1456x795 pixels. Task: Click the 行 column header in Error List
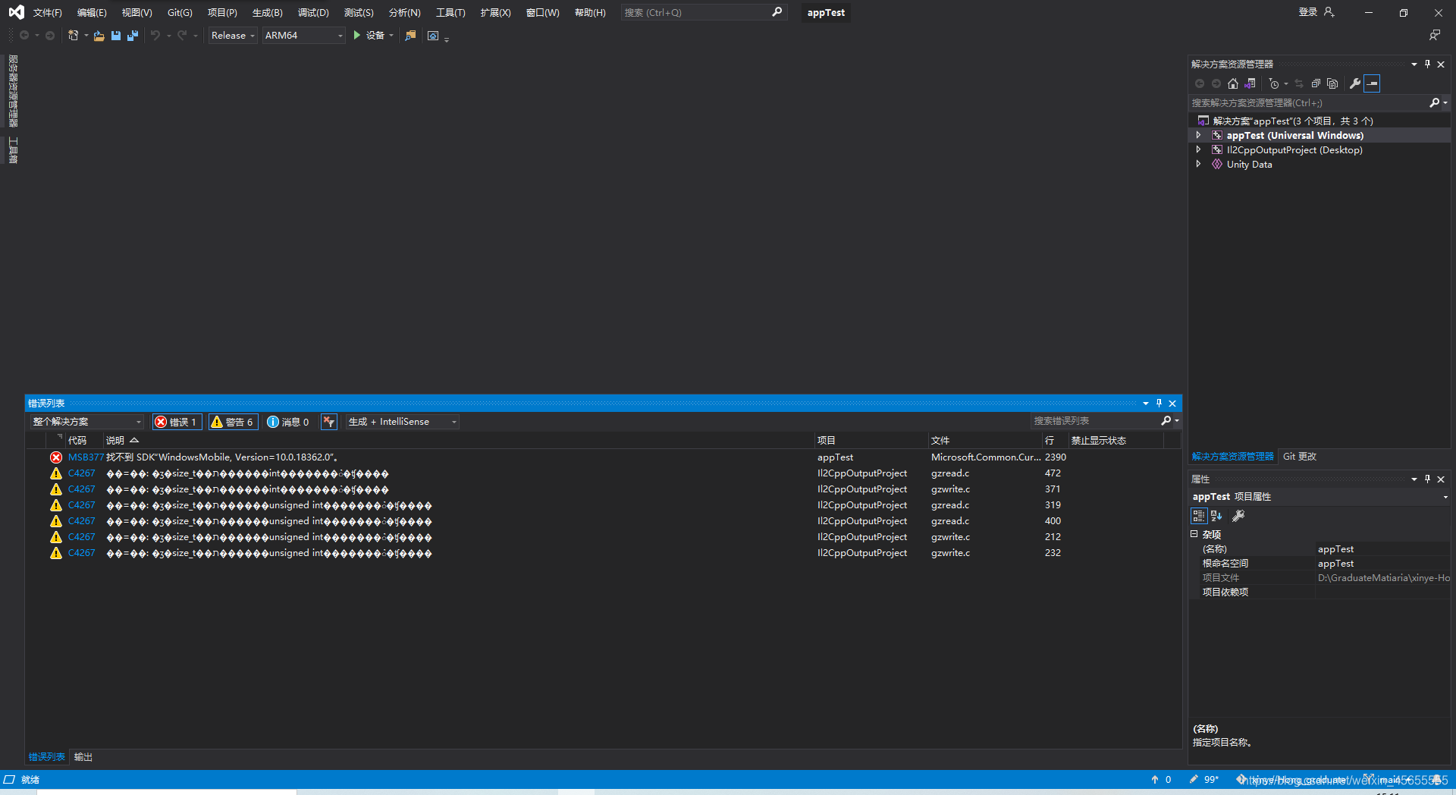coord(1055,440)
